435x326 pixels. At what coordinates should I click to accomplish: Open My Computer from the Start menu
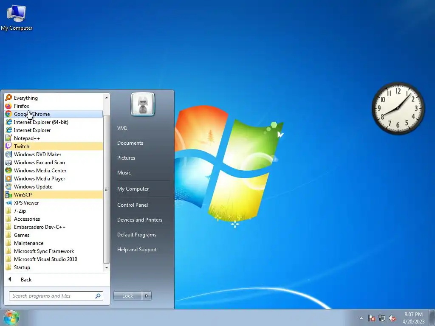(x=133, y=189)
